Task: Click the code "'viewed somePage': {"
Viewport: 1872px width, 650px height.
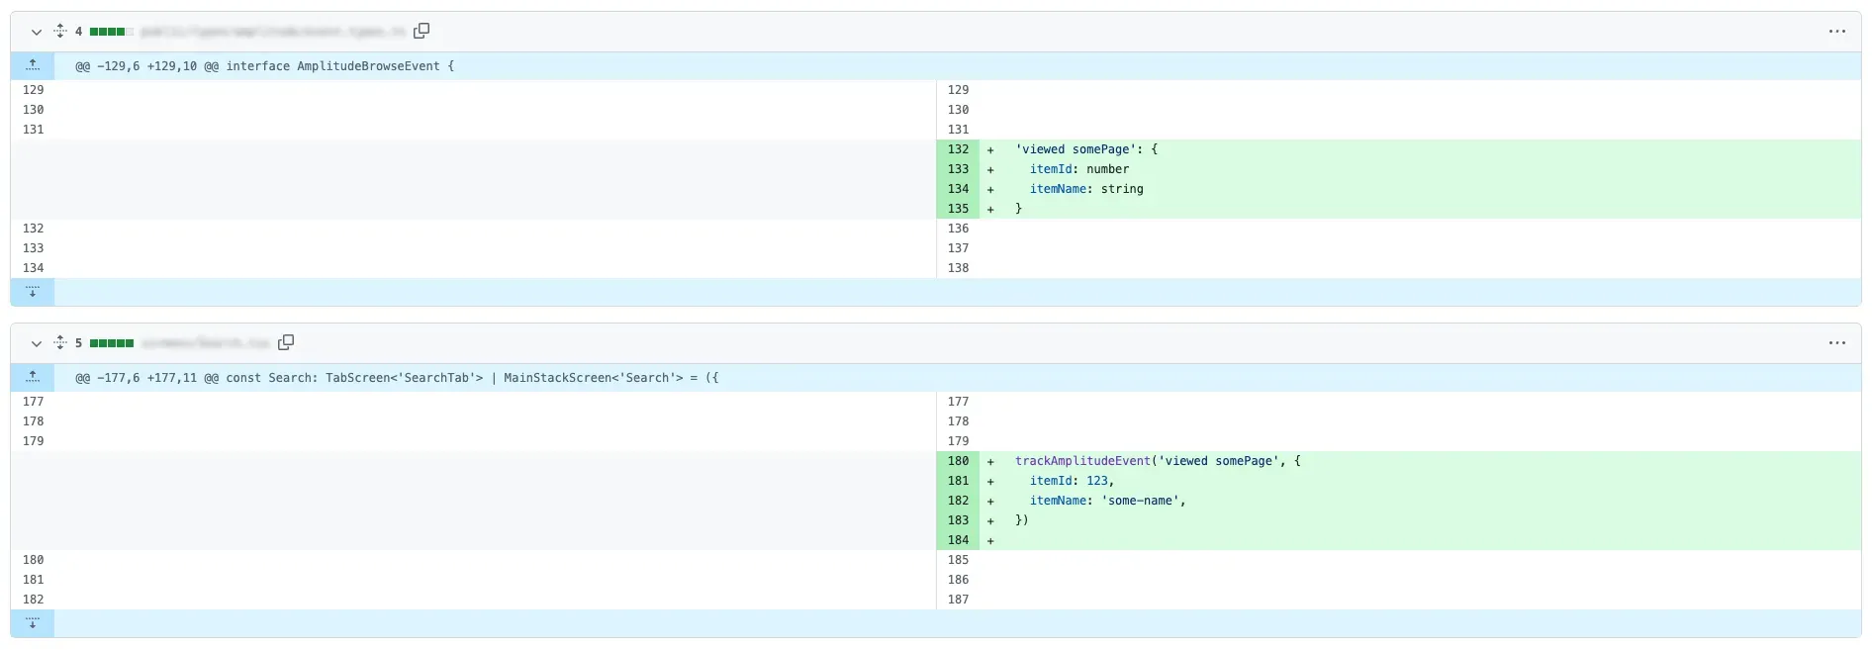Action: pyautogui.click(x=1086, y=149)
